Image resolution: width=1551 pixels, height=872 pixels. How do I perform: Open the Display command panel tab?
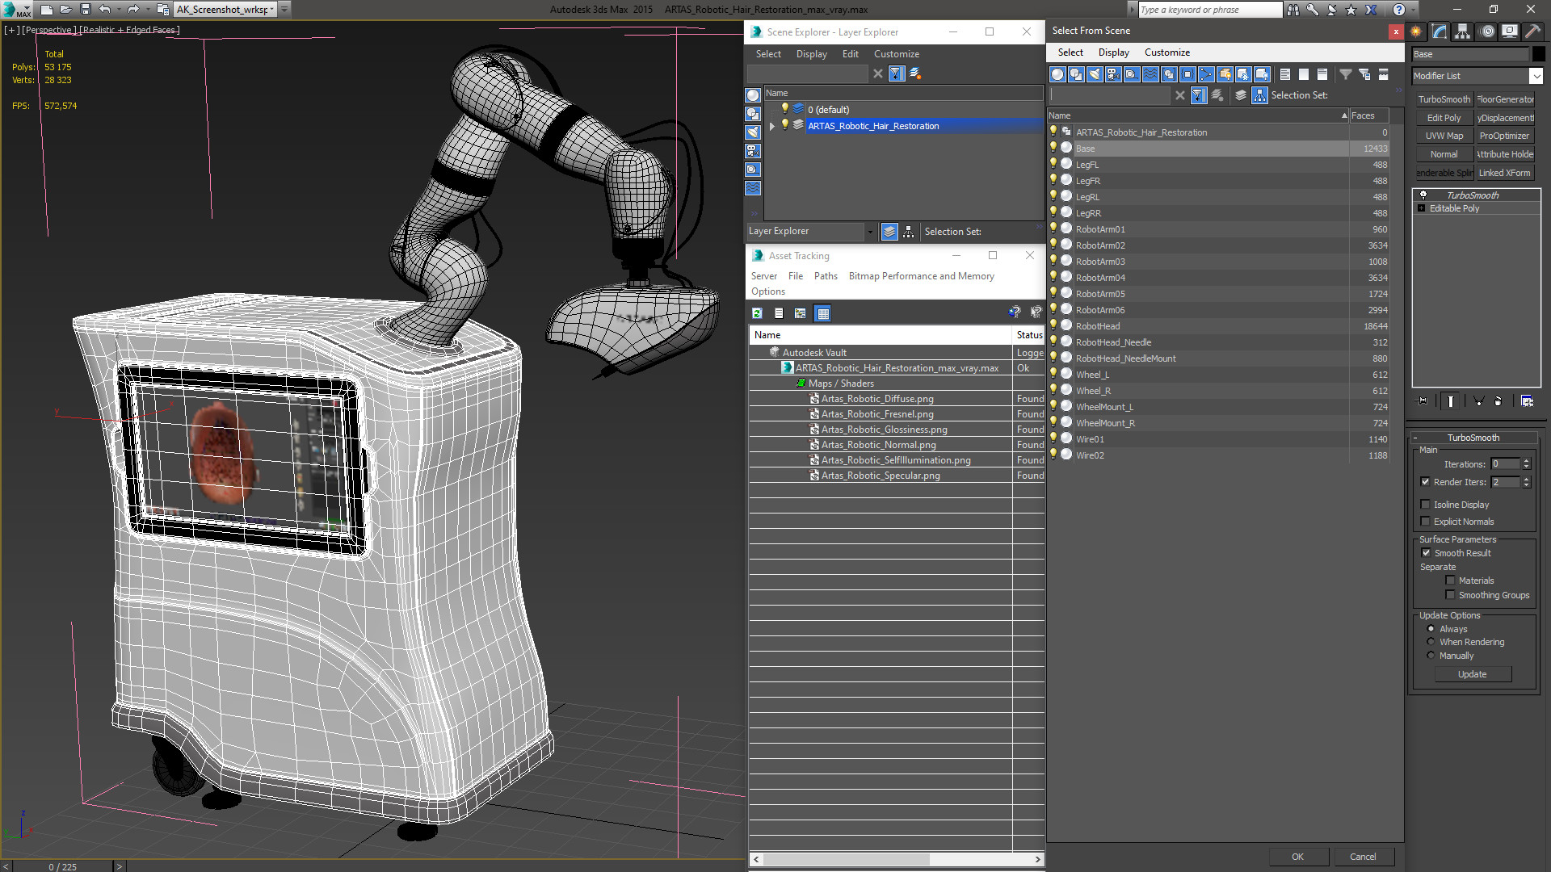(x=1509, y=31)
